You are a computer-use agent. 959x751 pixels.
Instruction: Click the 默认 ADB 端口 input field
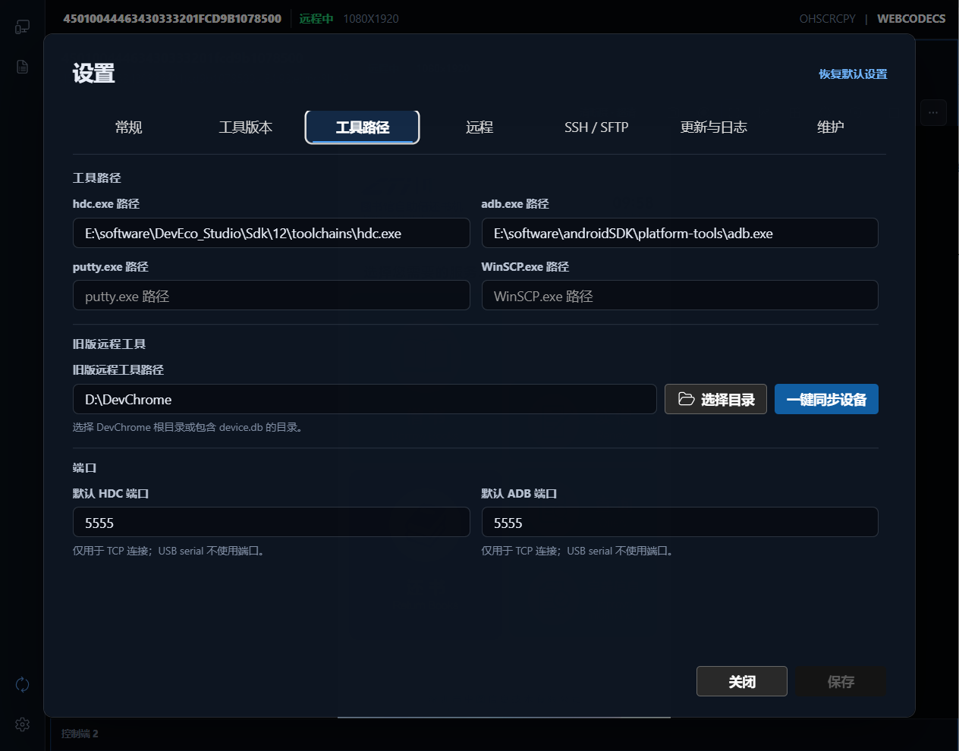[680, 522]
